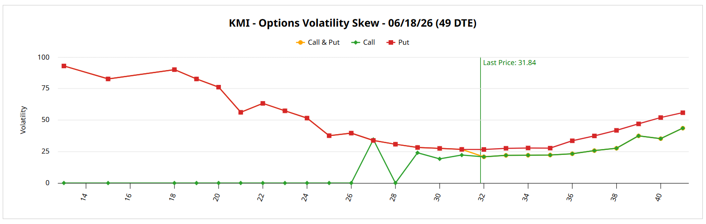Click the "Last Price: 31.84" label
This screenshot has height=224, width=706.
509,63
